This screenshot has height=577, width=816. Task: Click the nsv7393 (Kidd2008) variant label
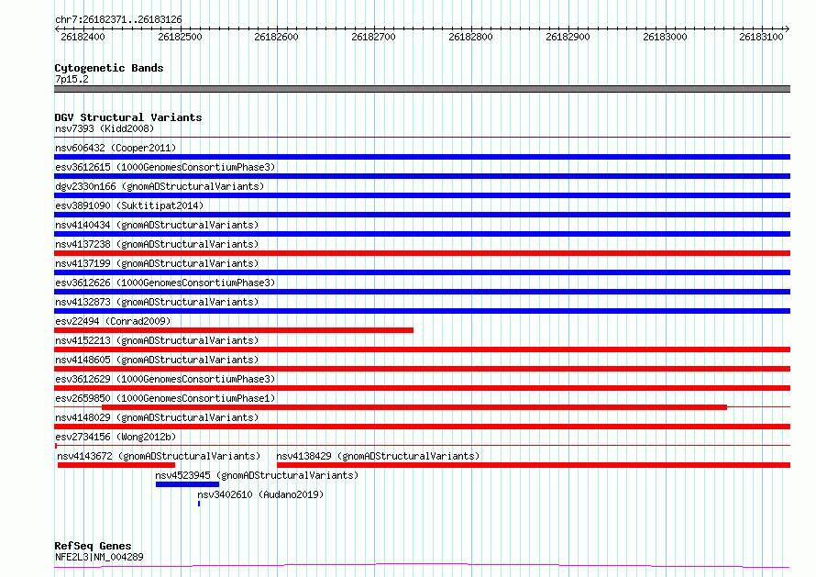pos(105,128)
